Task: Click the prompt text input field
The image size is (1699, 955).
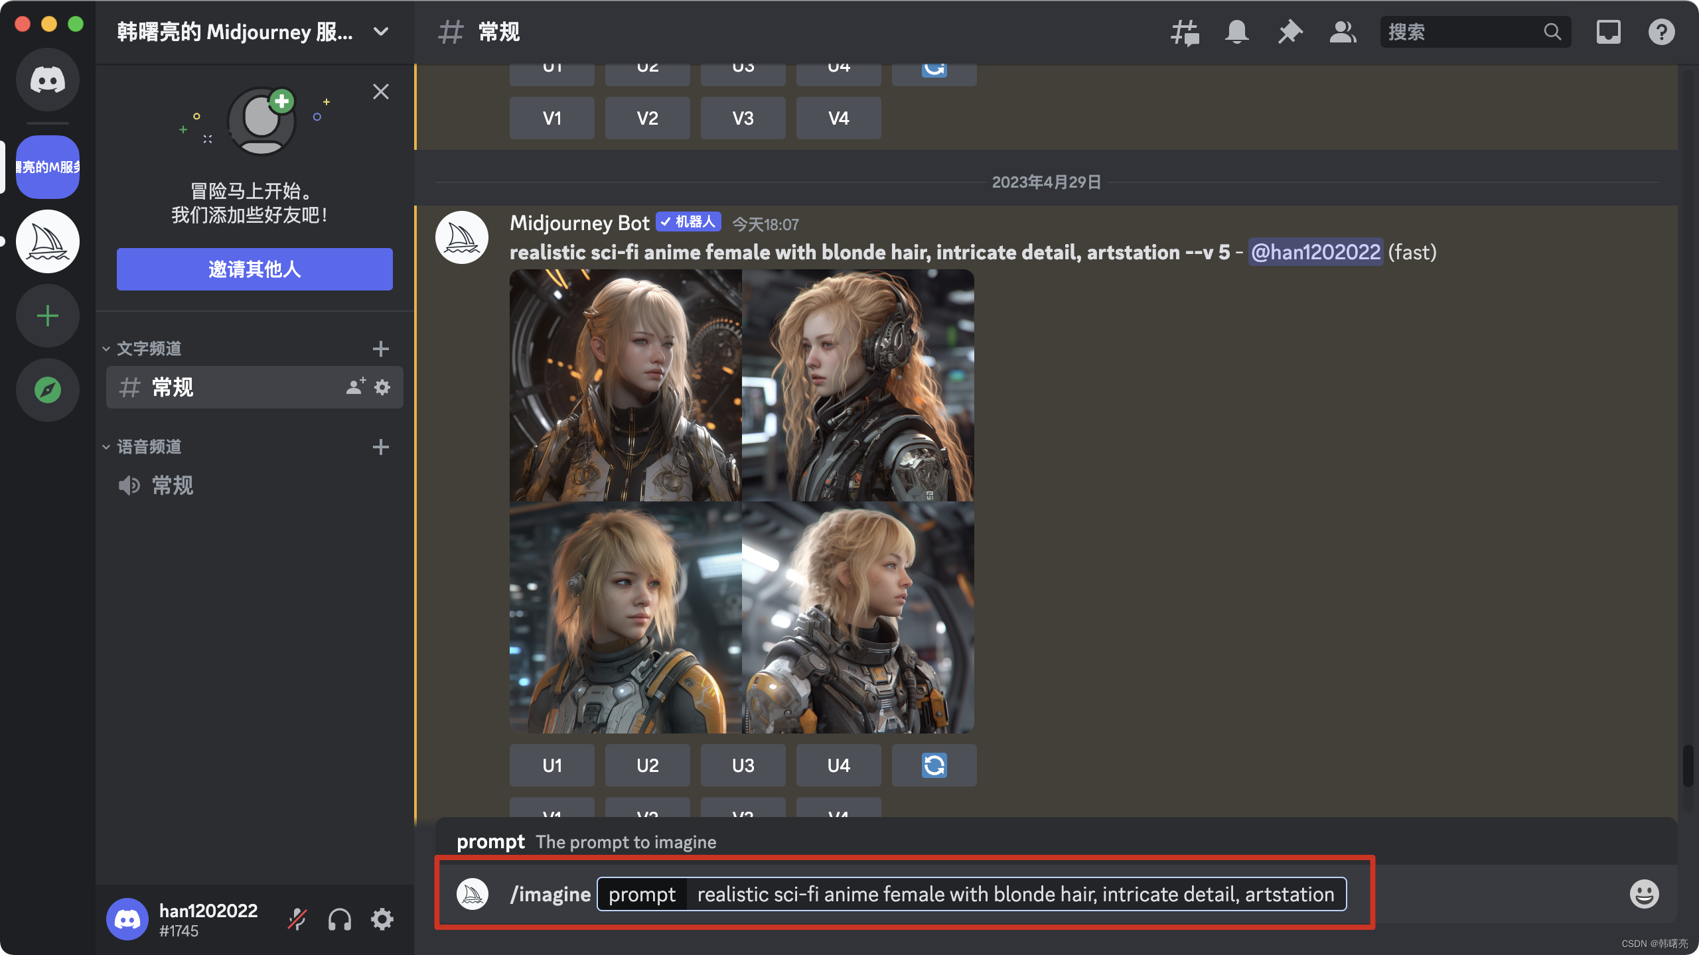Action: click(x=1015, y=894)
